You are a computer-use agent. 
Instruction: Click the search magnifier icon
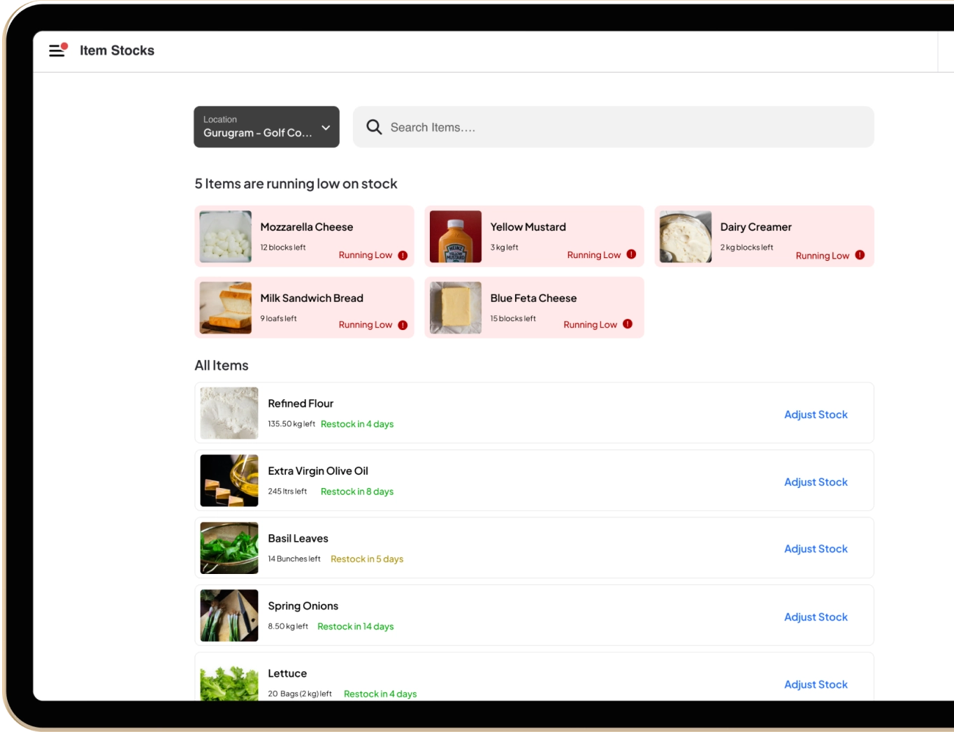click(374, 127)
